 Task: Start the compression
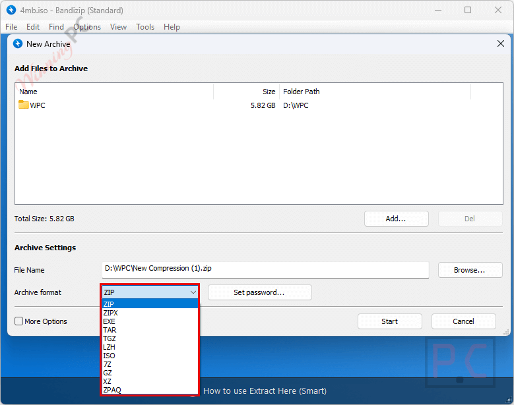(x=390, y=321)
